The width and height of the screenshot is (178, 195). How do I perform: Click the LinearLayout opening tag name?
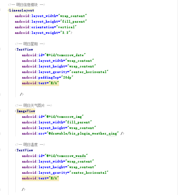[22, 10]
